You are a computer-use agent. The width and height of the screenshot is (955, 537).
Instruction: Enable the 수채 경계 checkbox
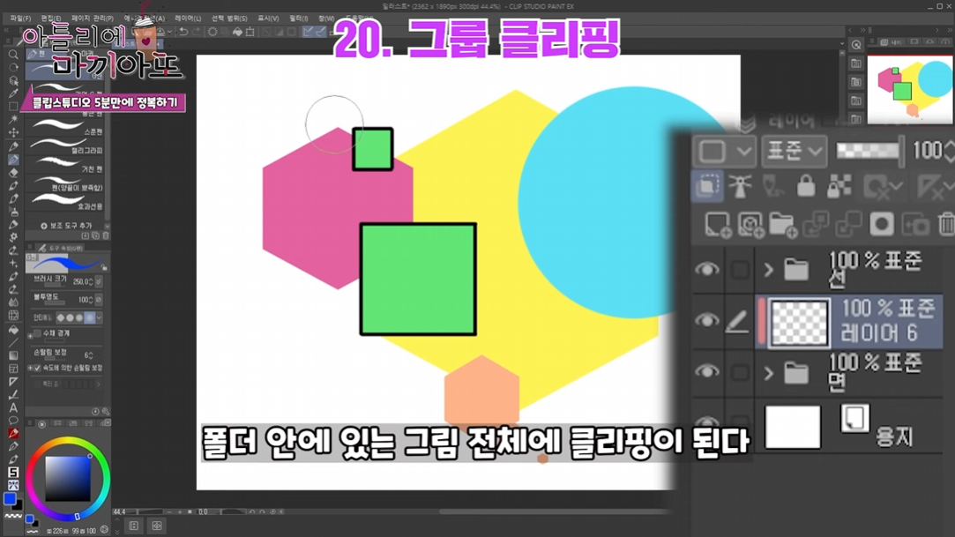[x=37, y=333]
